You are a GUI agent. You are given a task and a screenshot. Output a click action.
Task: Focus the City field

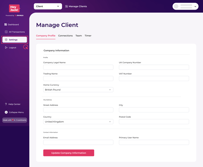(154, 110)
